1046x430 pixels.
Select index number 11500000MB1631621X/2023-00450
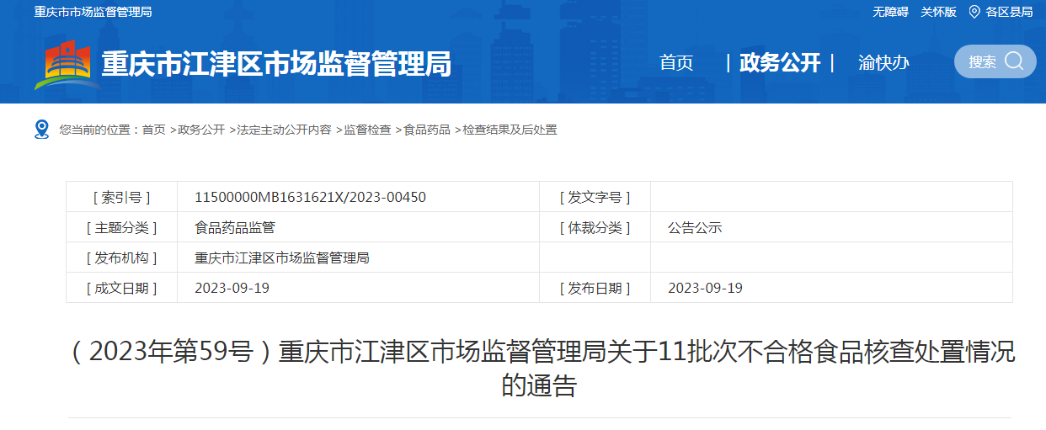coord(310,197)
